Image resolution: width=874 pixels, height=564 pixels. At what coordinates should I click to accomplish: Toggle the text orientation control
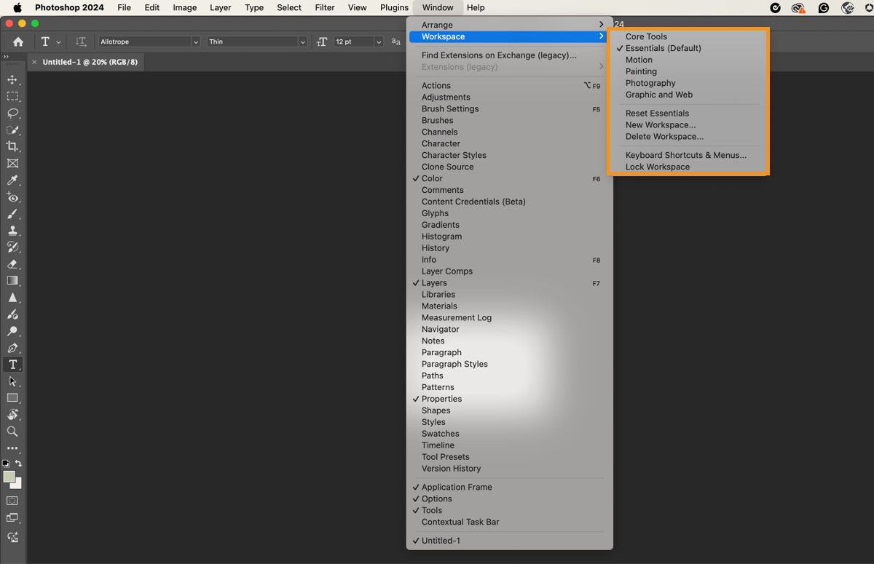[81, 41]
